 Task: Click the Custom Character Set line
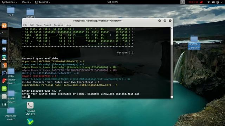tap(61, 82)
